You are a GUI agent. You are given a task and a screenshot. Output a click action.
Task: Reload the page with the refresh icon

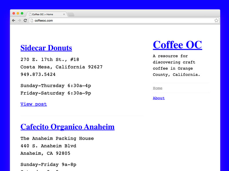tap(25, 20)
